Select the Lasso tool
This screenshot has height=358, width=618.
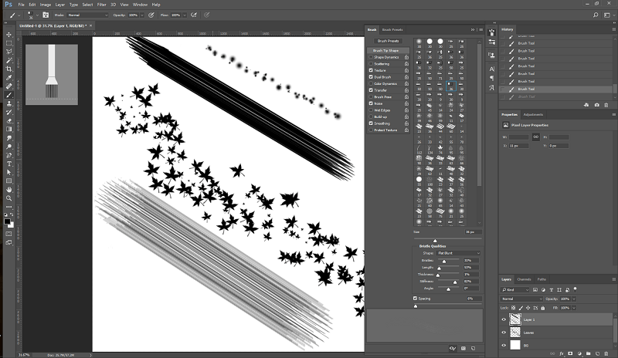pyautogui.click(x=8, y=52)
